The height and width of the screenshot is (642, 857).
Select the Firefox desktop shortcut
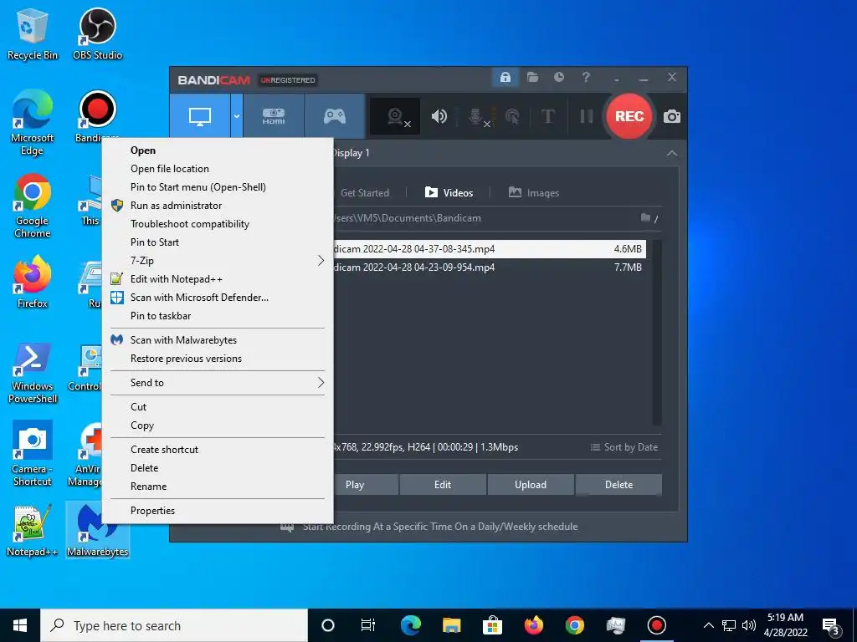pos(33,283)
